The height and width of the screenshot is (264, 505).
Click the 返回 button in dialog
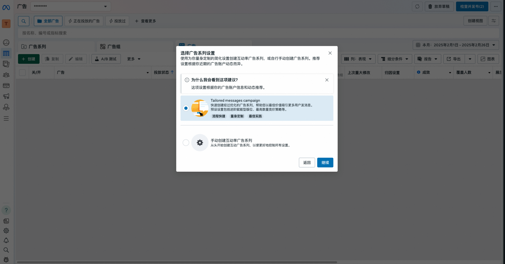307,163
